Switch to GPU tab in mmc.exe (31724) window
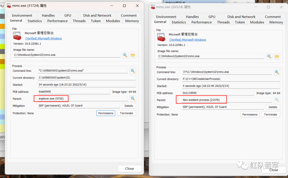Viewport: 288px width, 178px height. (x=67, y=15)
